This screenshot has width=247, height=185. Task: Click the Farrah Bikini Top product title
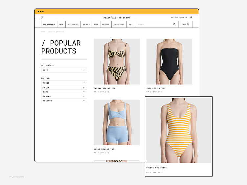pyautogui.click(x=104, y=89)
